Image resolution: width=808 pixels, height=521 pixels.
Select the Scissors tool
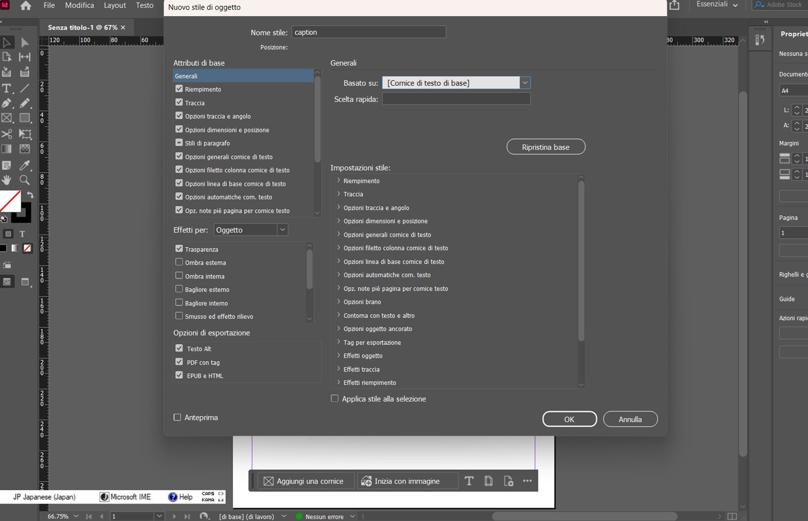[x=7, y=134]
